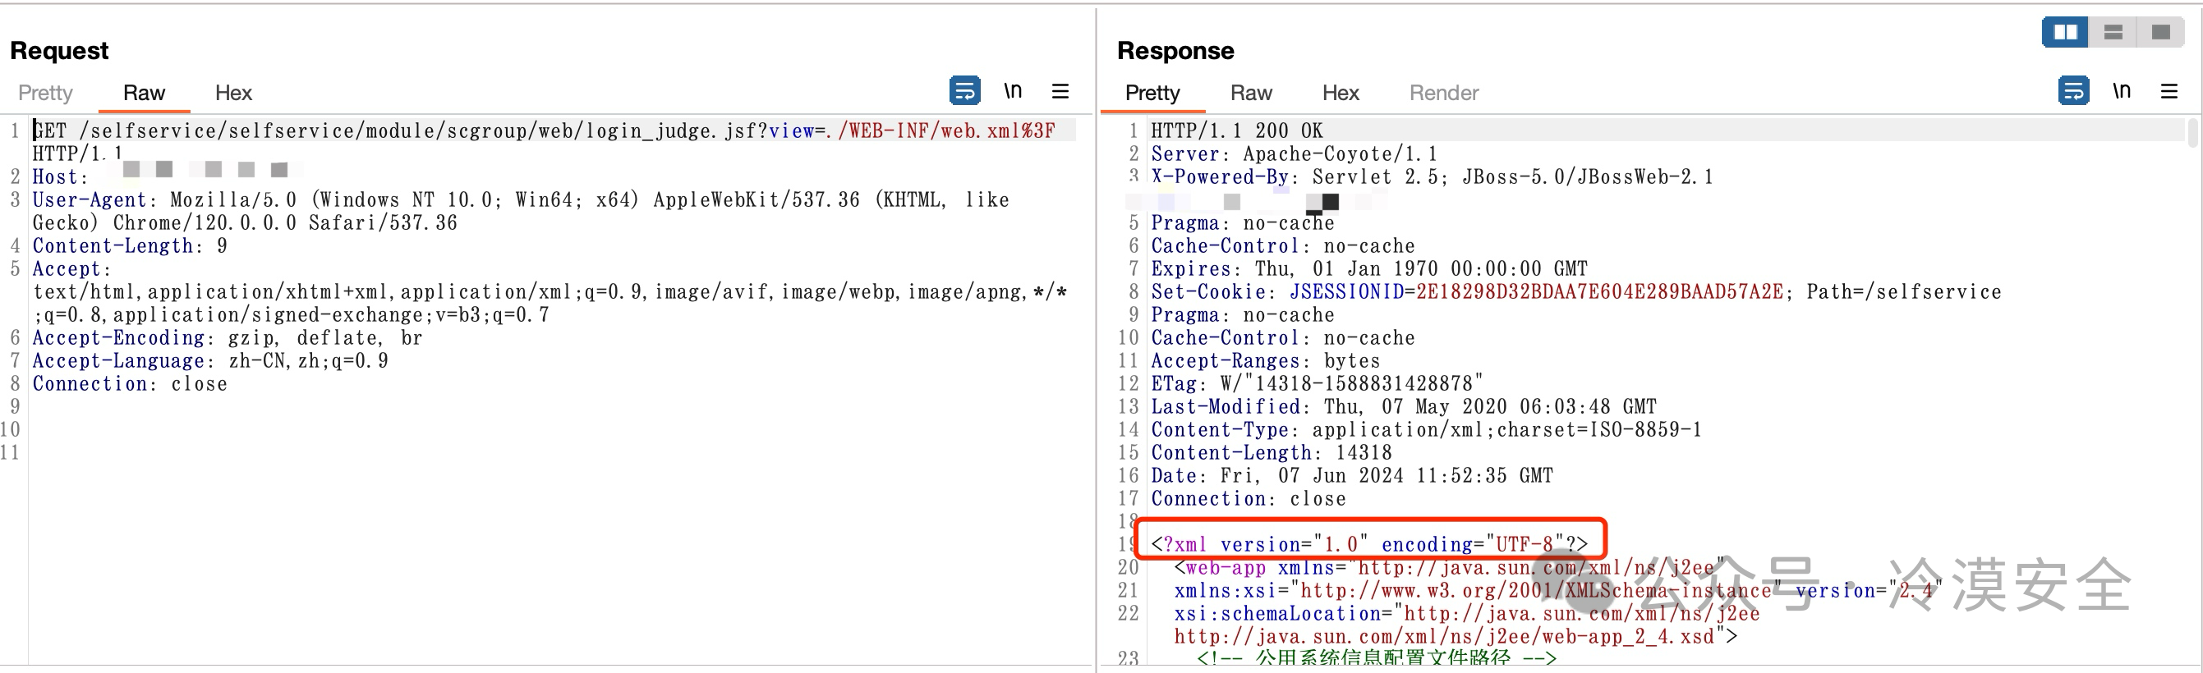The height and width of the screenshot is (673, 2203).
Task: Click the ETag response header
Action: [x=1317, y=384]
